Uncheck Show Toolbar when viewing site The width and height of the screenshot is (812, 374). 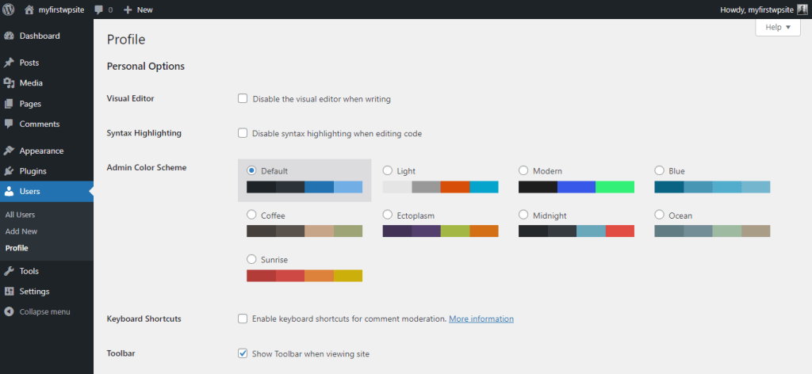tap(243, 353)
